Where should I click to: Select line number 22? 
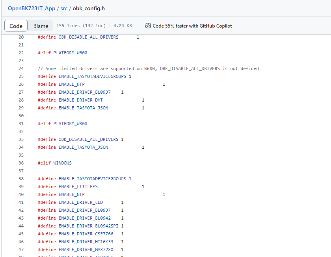pos(21,53)
